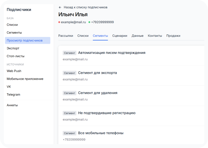The image size is (208, 148).
Task: Open the Рассылки tab
Action: point(66,36)
